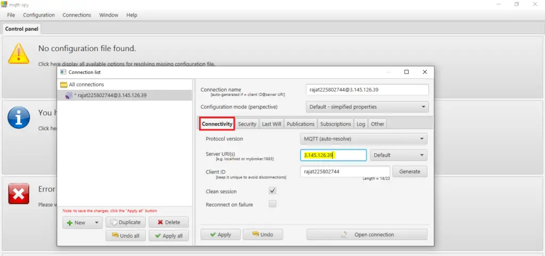
Task: Click the Client ID input field
Action: click(345, 171)
